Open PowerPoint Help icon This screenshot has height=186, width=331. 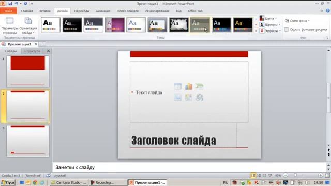(x=328, y=11)
